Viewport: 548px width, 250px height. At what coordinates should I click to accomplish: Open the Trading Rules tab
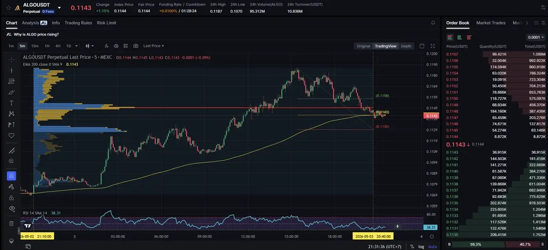click(78, 23)
